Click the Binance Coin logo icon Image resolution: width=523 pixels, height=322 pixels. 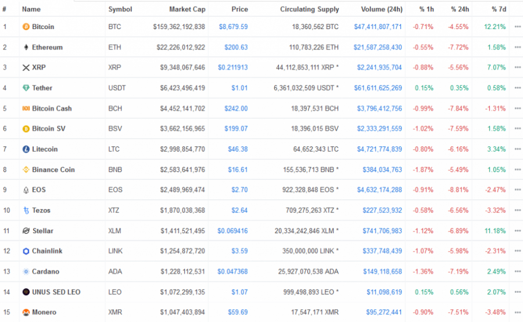click(x=26, y=170)
